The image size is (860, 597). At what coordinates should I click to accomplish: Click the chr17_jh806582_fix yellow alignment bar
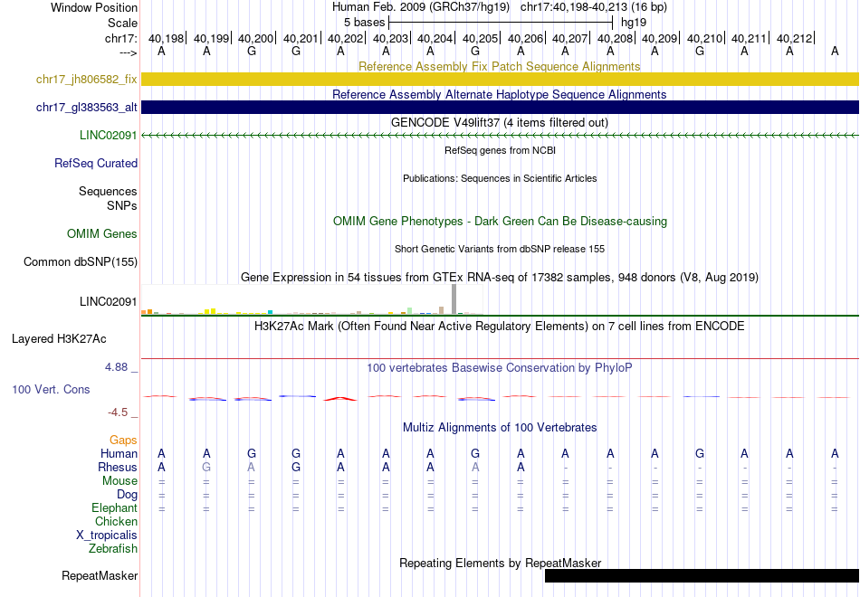[501, 79]
